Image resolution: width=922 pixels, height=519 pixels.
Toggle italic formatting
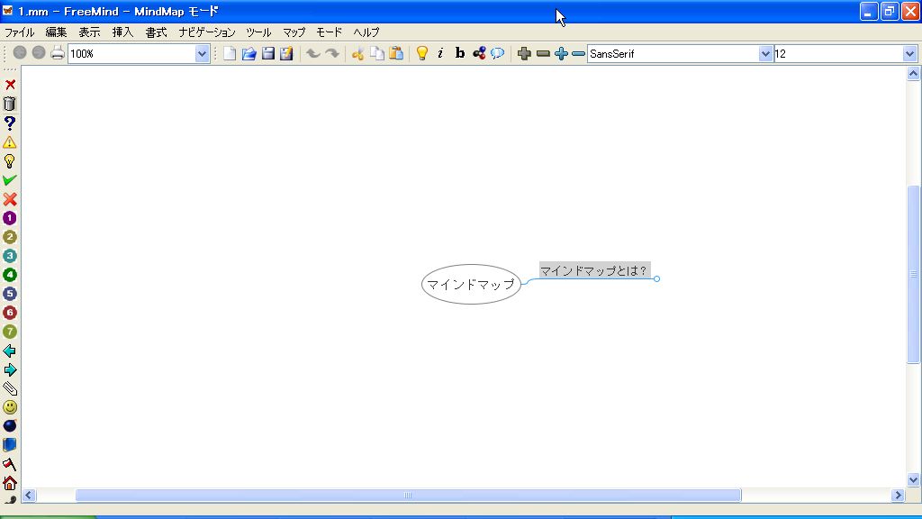pyautogui.click(x=440, y=53)
